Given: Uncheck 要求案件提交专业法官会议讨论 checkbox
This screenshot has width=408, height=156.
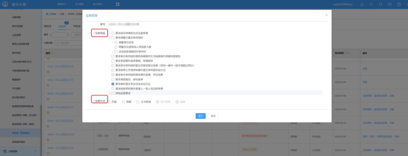Looking at the screenshot, I should coord(113,84).
